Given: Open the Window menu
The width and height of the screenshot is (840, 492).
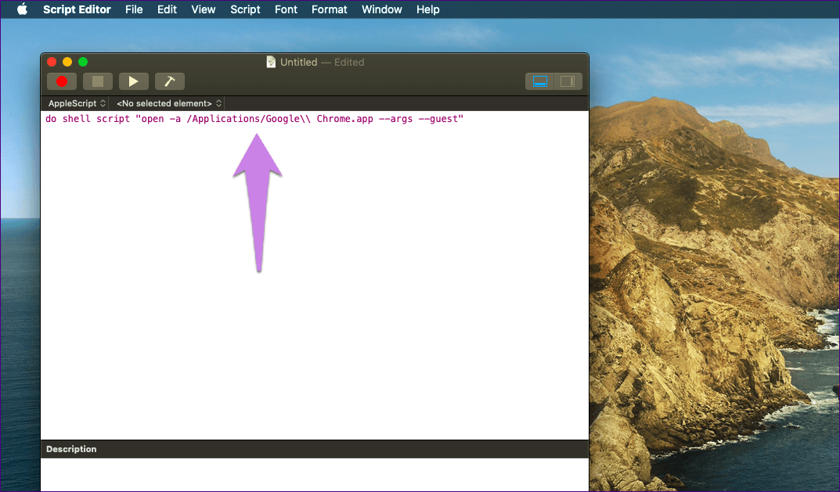Looking at the screenshot, I should pyautogui.click(x=382, y=9).
